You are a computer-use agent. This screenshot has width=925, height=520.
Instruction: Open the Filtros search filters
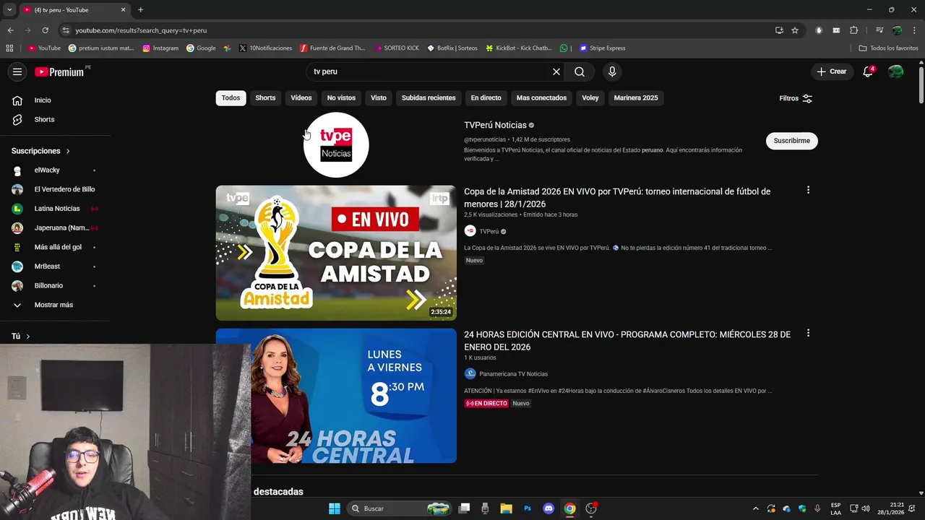796,98
